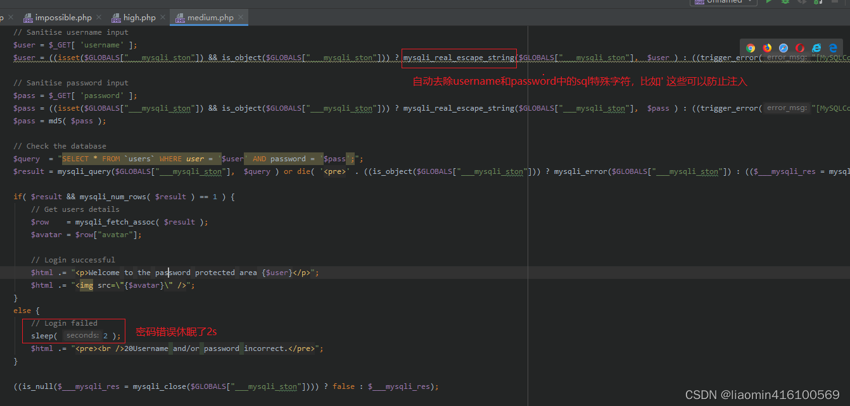850x406 pixels.
Task: Click the img src avatar line
Action: pyautogui.click(x=113, y=285)
